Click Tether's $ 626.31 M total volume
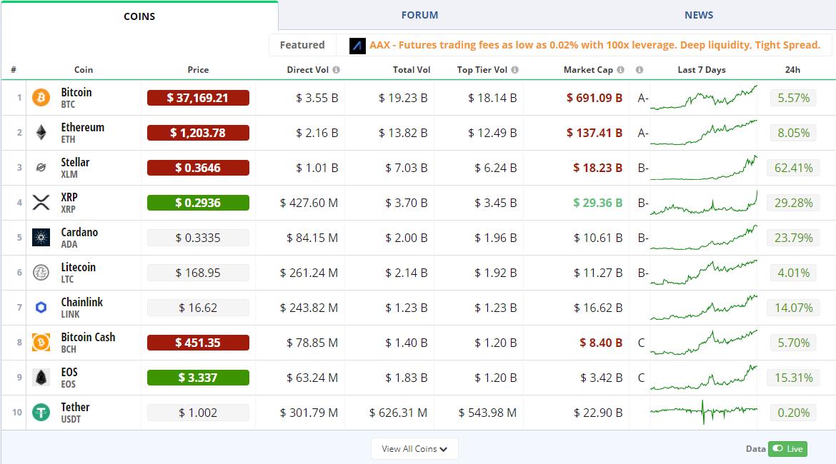The width and height of the screenshot is (836, 464). pyautogui.click(x=398, y=413)
